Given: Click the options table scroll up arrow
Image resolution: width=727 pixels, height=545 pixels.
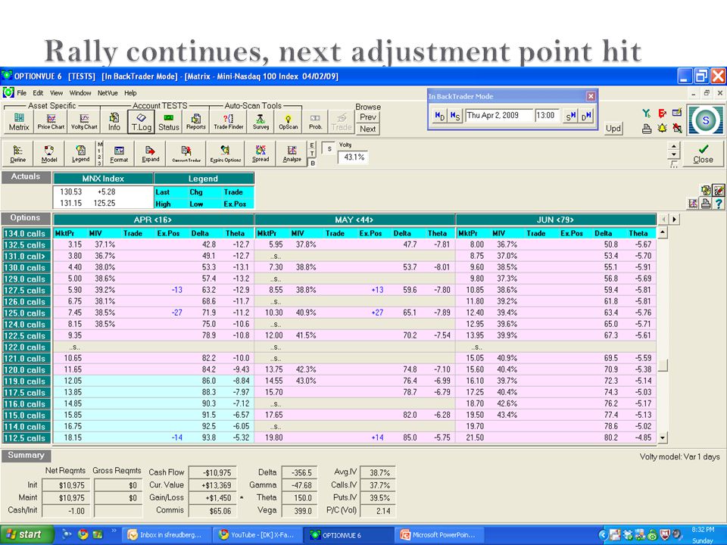Looking at the screenshot, I should point(663,232).
